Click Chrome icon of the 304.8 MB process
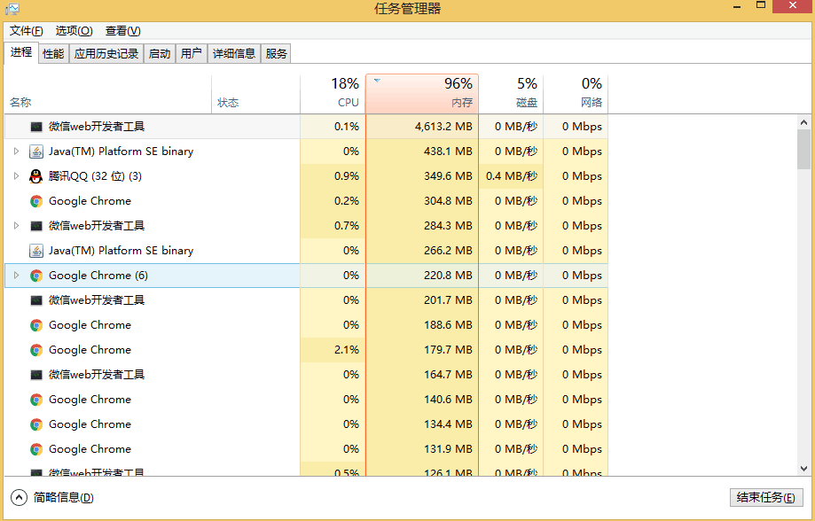The width and height of the screenshot is (815, 521). tap(35, 201)
